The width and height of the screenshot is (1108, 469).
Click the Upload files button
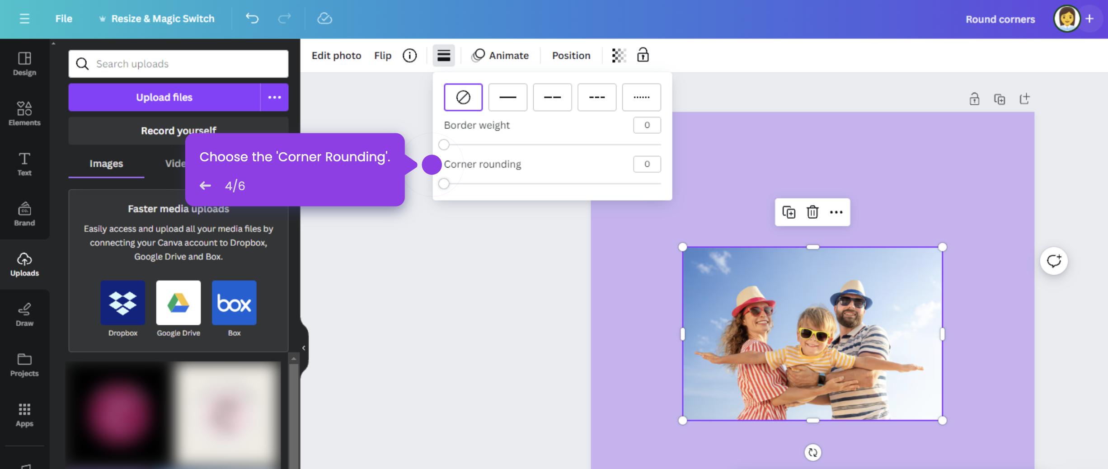164,97
